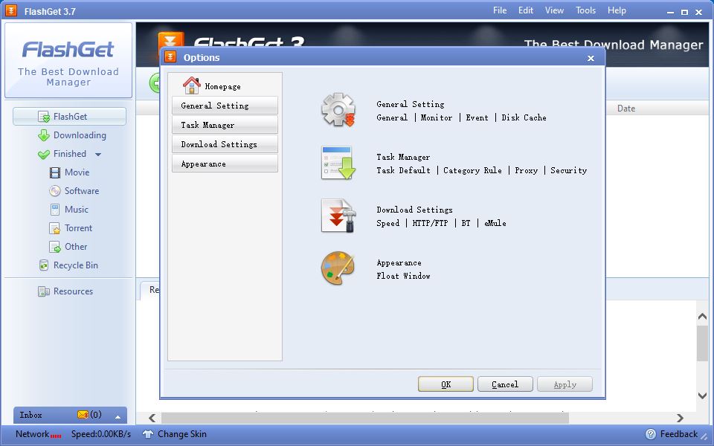The height and width of the screenshot is (446, 714).
Task: Click the vertical scrollbar up arrow
Action: pos(703,317)
